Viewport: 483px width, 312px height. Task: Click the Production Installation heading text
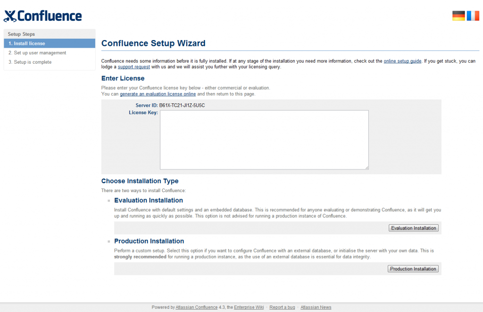(x=149, y=241)
